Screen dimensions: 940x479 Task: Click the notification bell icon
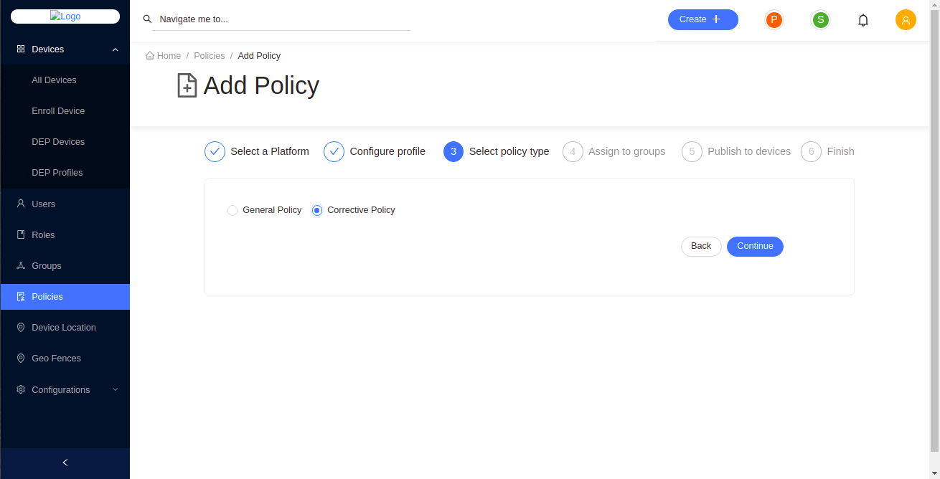[863, 20]
